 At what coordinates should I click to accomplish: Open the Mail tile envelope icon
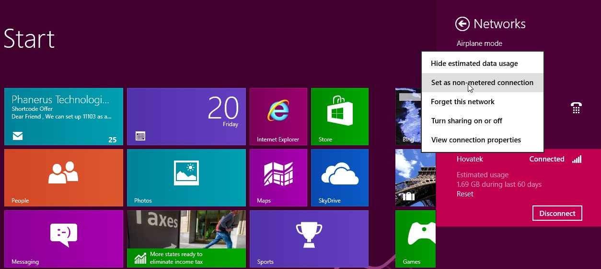pos(18,137)
